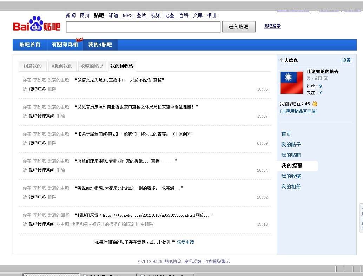Switch to 贴吧首页 menu tab
The image size is (363, 276).
pyautogui.click(x=30, y=45)
